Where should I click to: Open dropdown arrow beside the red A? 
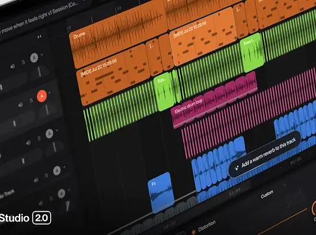pyautogui.click(x=50, y=93)
